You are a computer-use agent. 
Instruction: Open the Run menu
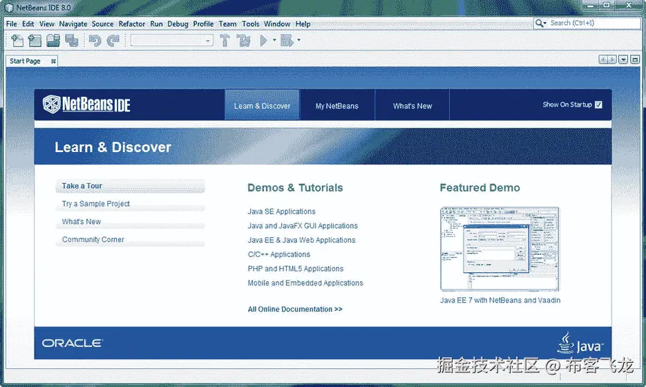coord(156,24)
